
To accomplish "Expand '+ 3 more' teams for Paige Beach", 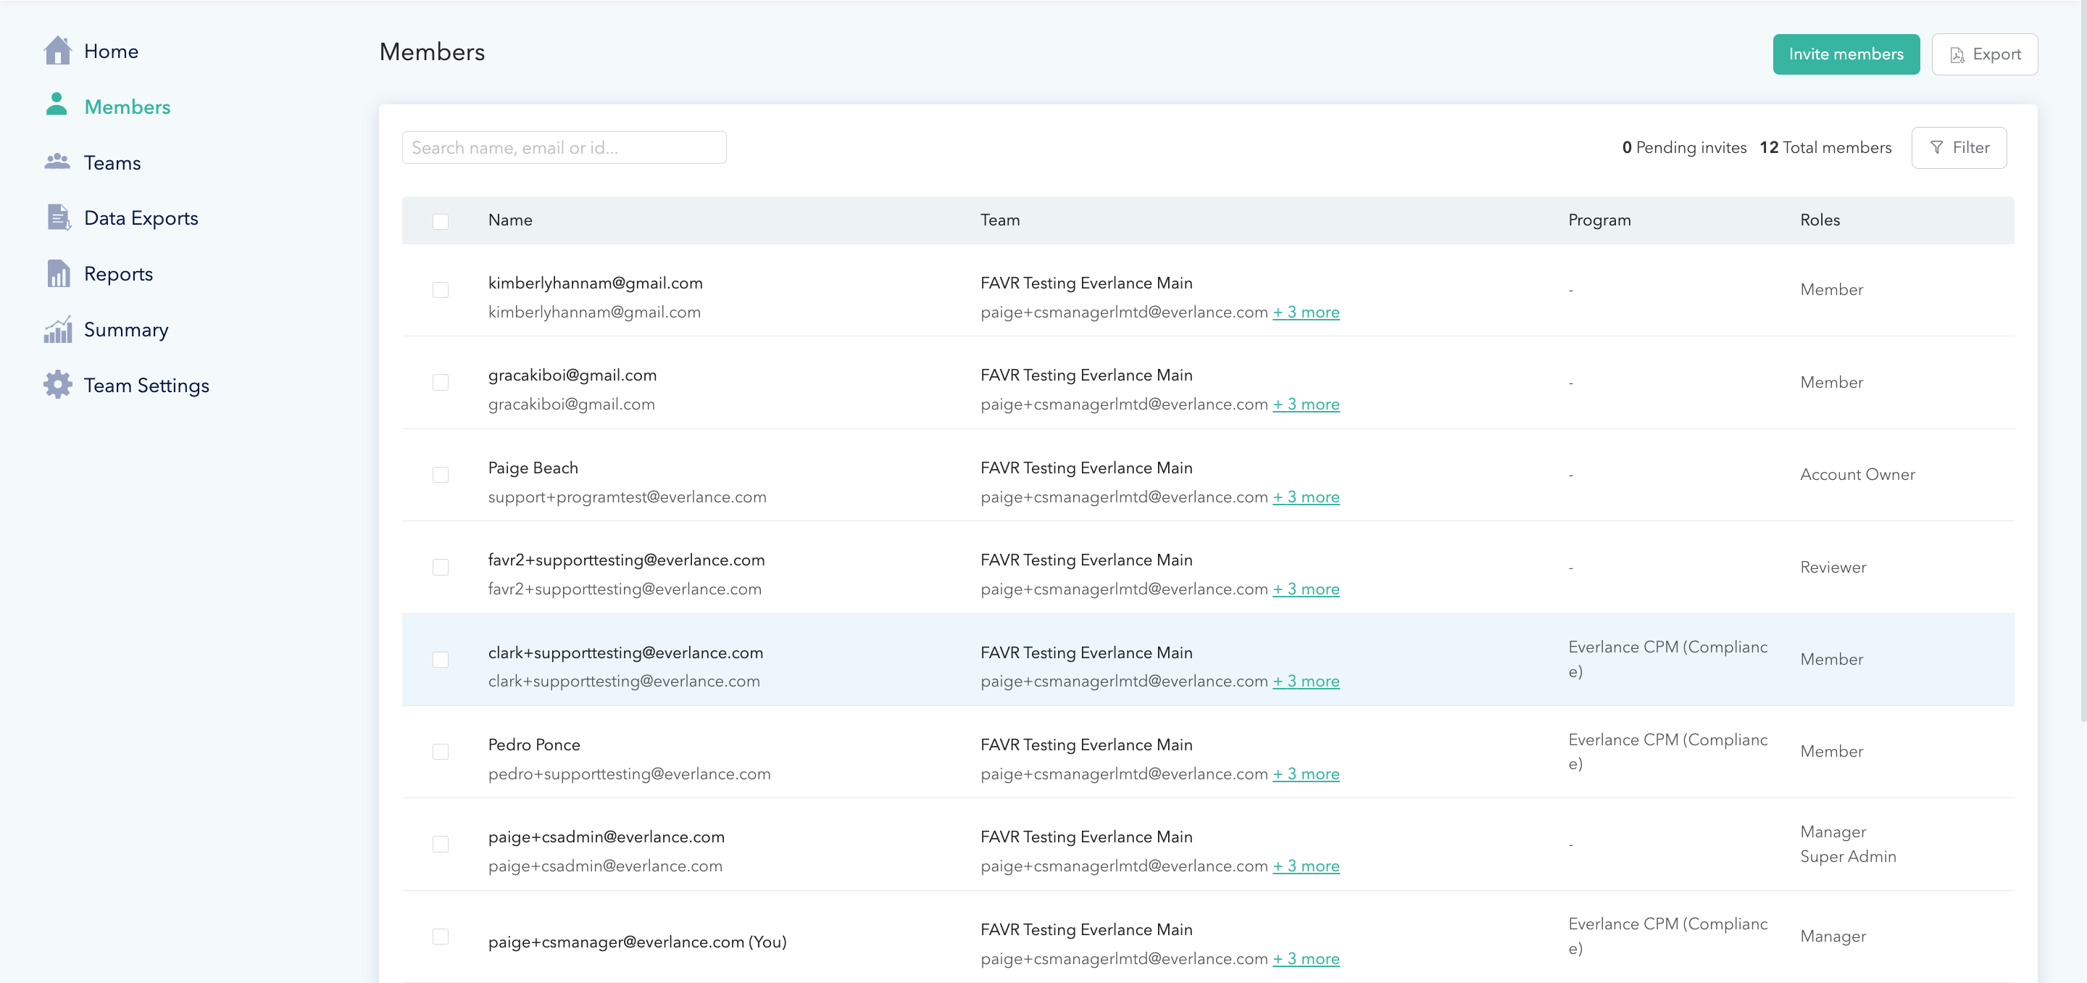I will (x=1305, y=497).
